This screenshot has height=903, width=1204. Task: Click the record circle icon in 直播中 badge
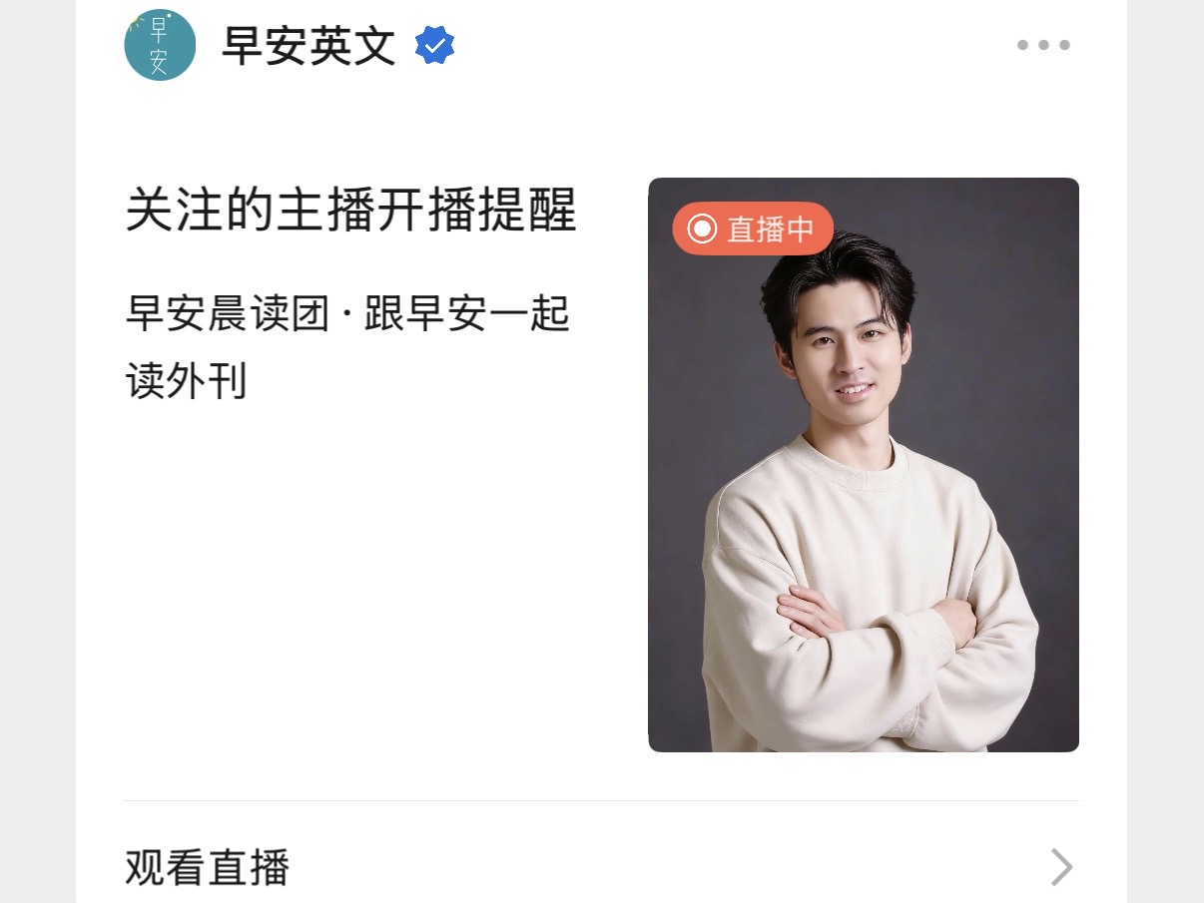click(702, 229)
